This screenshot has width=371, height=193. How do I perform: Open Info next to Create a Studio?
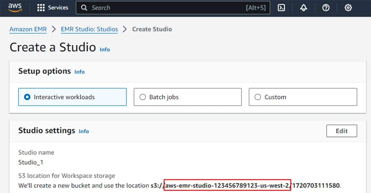coord(105,49)
